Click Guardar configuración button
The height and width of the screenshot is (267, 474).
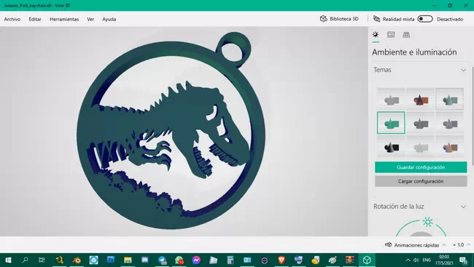pyautogui.click(x=421, y=167)
